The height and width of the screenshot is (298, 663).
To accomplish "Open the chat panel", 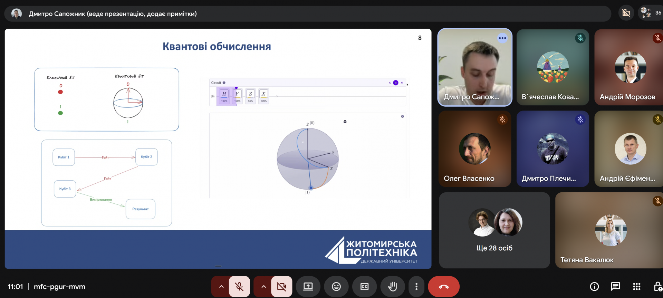I will coord(615,286).
